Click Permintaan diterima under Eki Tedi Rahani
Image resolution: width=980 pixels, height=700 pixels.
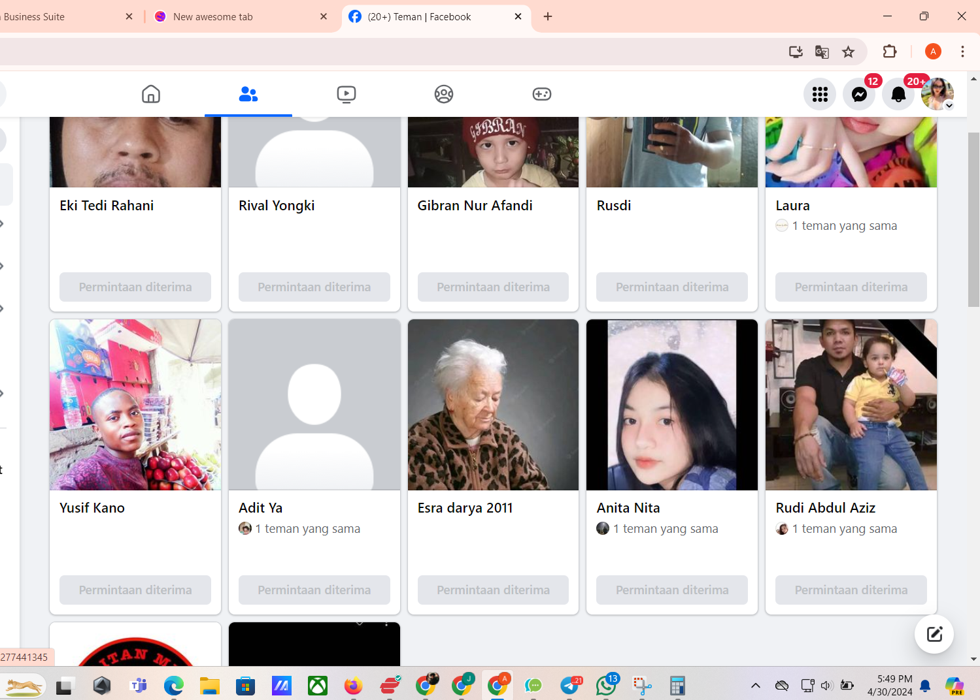(135, 287)
